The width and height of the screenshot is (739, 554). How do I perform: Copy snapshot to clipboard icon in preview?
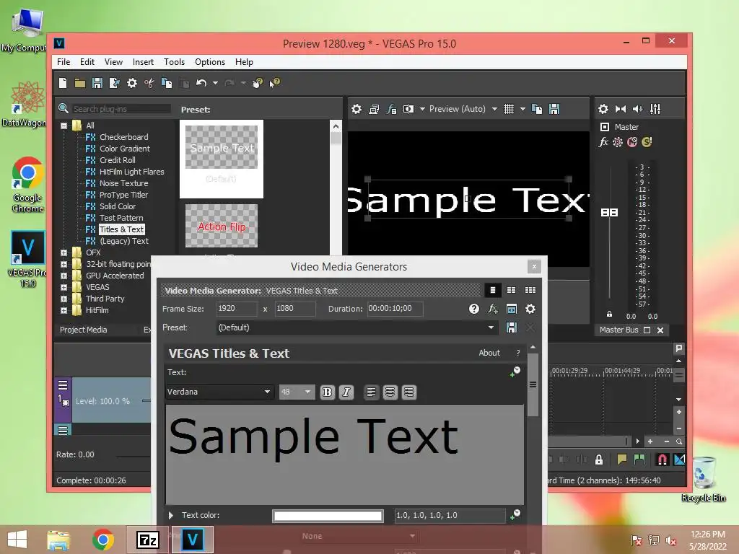[x=537, y=110]
